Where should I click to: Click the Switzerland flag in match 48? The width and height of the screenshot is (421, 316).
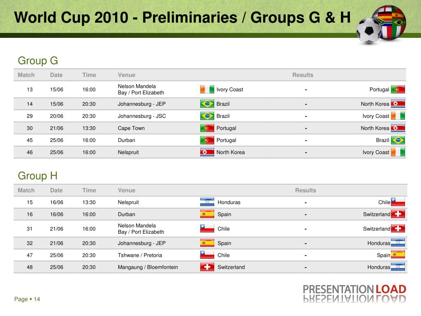pos(207,267)
